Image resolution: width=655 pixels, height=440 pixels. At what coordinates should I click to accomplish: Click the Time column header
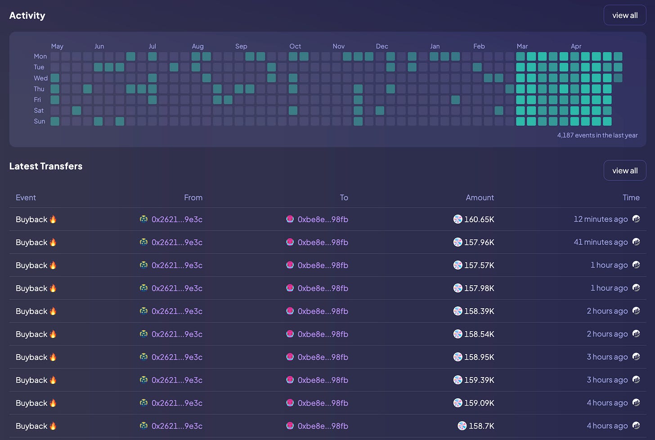[x=631, y=198]
